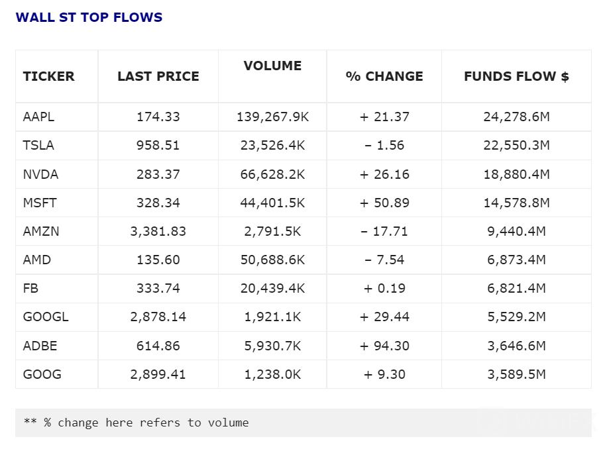
Task: Click the volume footnote text below table
Action: [136, 423]
